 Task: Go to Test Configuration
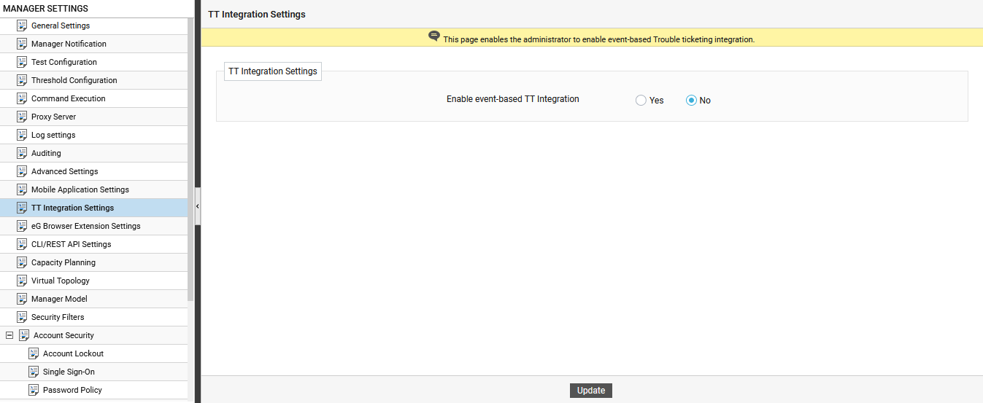64,62
